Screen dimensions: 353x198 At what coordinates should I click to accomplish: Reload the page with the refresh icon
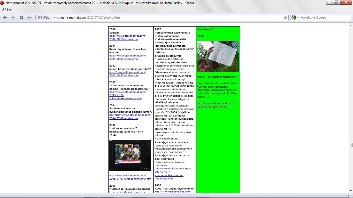pyautogui.click(x=21, y=18)
